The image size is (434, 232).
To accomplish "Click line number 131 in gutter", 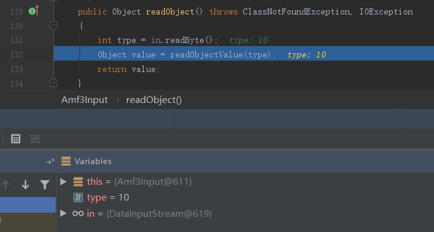I will tap(16, 41).
